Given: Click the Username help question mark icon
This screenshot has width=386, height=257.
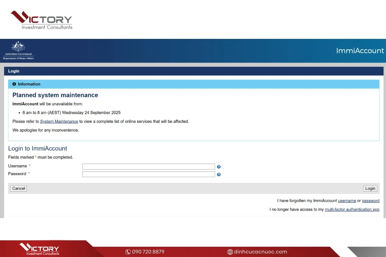Looking at the screenshot, I should (219, 167).
